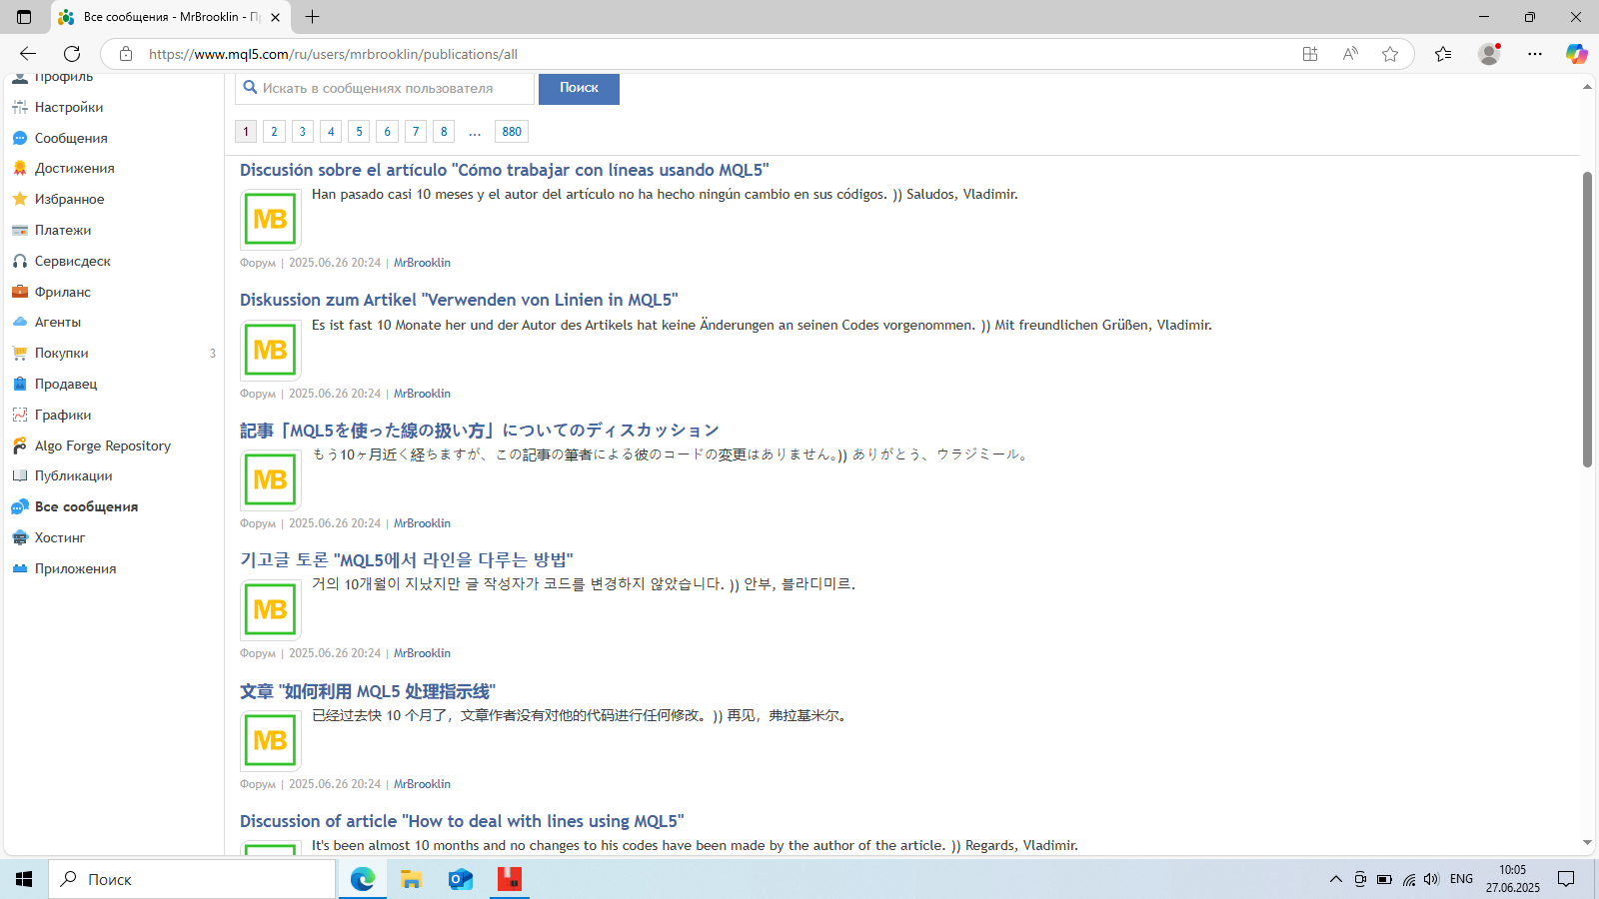Open the Copilot icon in Edge toolbar
The width and height of the screenshot is (1599, 899).
coord(1577,54)
